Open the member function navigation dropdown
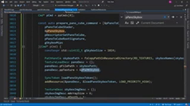 click(154, 12)
